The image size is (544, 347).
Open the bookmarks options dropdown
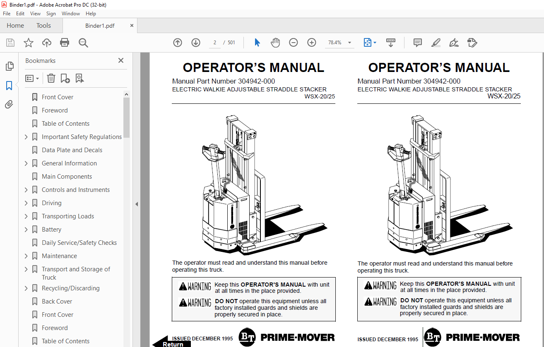point(32,78)
